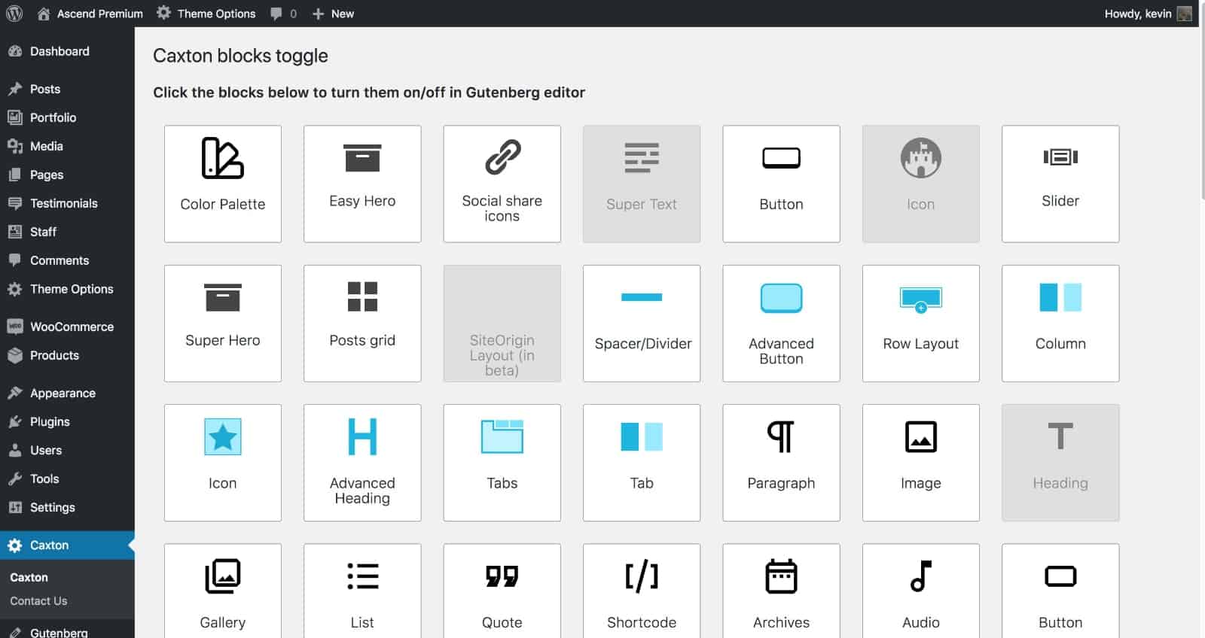Go to Products in the sidebar
This screenshot has height=638, width=1205.
pos(67,355)
